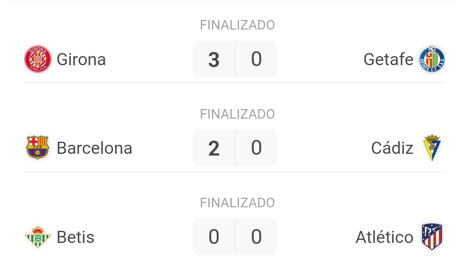Tap the Cádiz club crest
Image resolution: width=470 pixels, height=266 pixels.
click(x=432, y=147)
